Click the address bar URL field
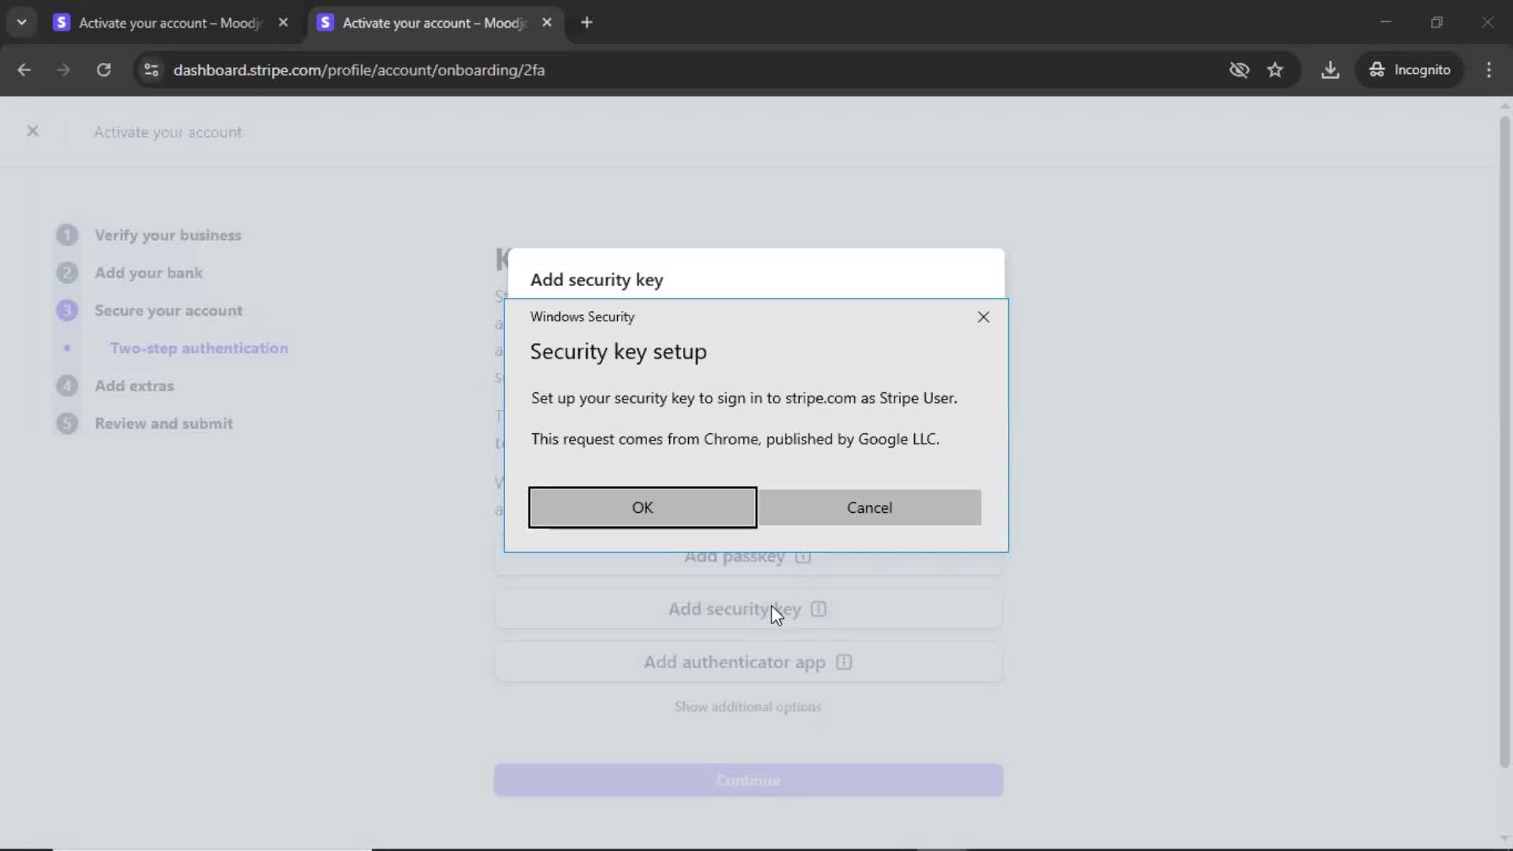This screenshot has width=1513, height=851. click(359, 70)
